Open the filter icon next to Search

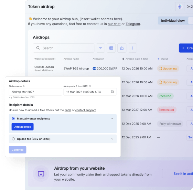click(x=100, y=48)
